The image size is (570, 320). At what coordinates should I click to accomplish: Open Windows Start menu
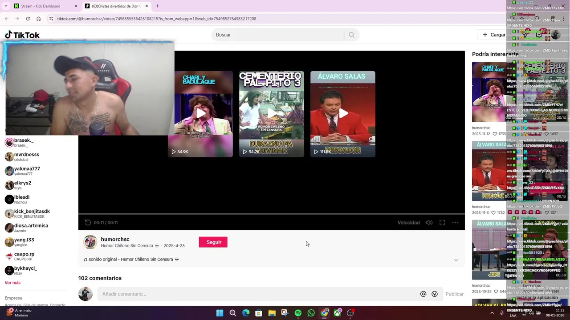[x=220, y=313]
